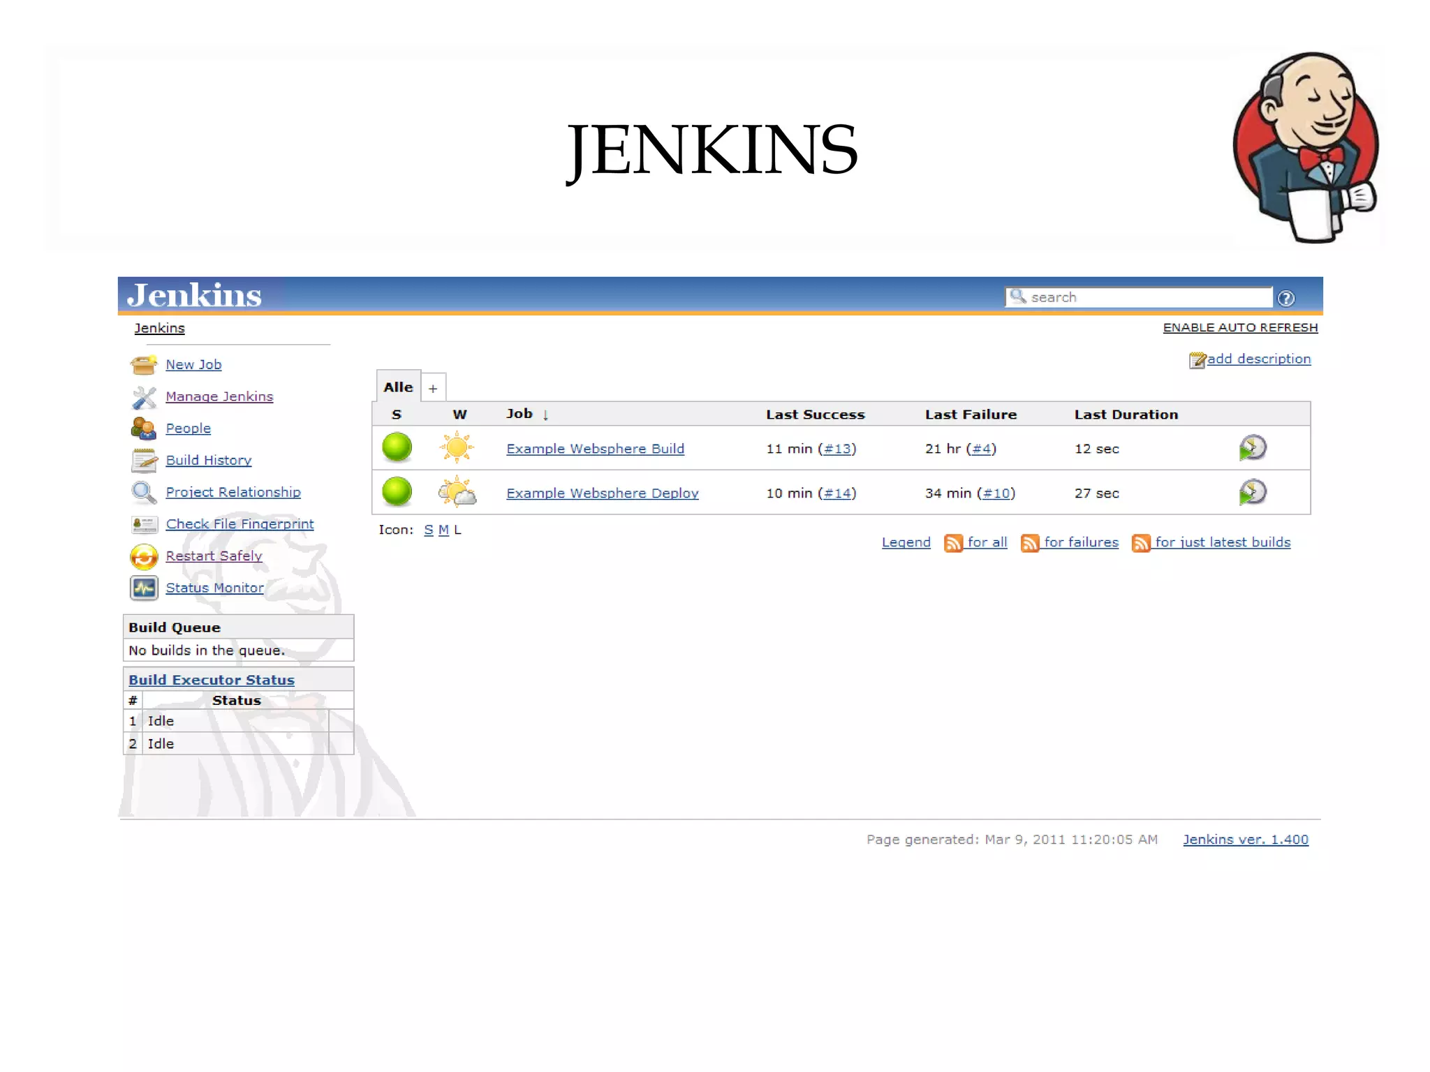Image resolution: width=1430 pixels, height=1072 pixels.
Task: Open Manage Jenkins link
Action: coord(219,396)
